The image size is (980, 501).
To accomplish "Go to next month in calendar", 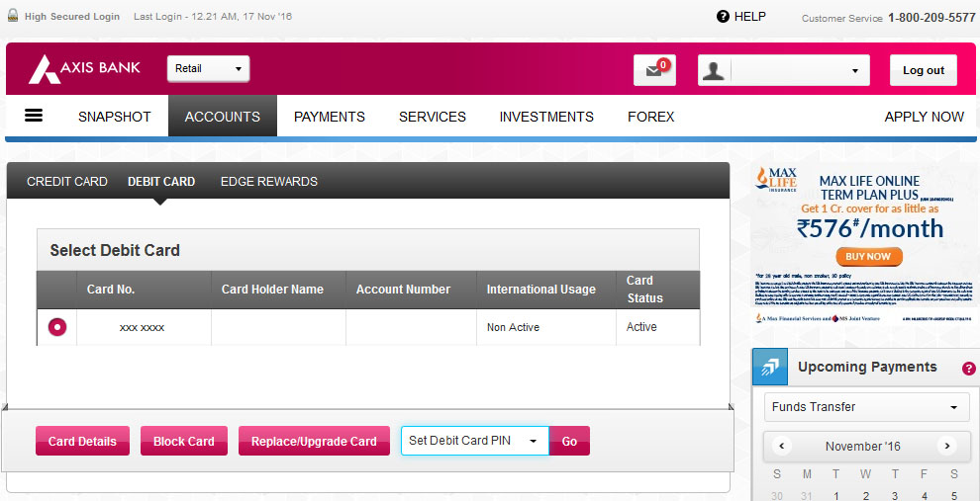I will tap(947, 446).
